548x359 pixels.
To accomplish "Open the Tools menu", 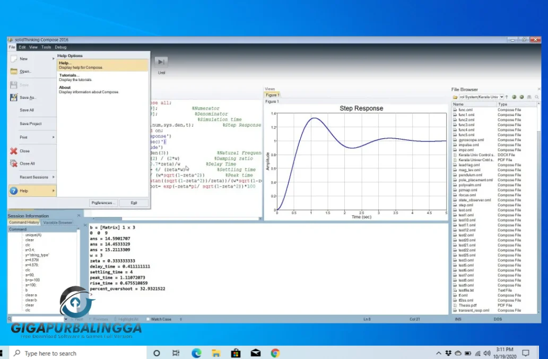I will (46, 47).
